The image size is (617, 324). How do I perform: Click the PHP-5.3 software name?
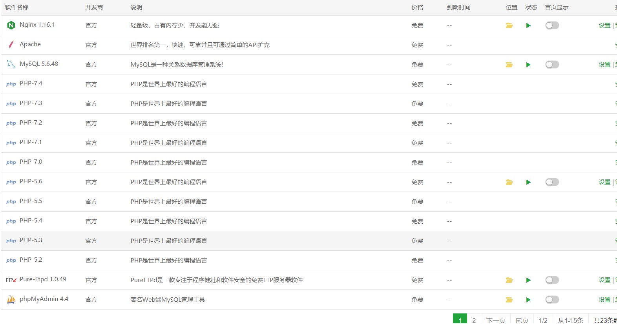click(31, 240)
